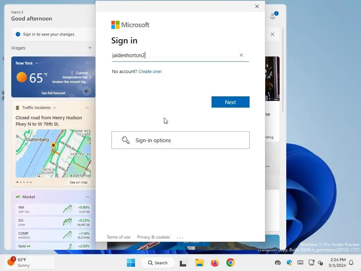Screen dimensions: 361x271
Task: Close the Microsoft Sign in dialog
Action: pos(257,6)
